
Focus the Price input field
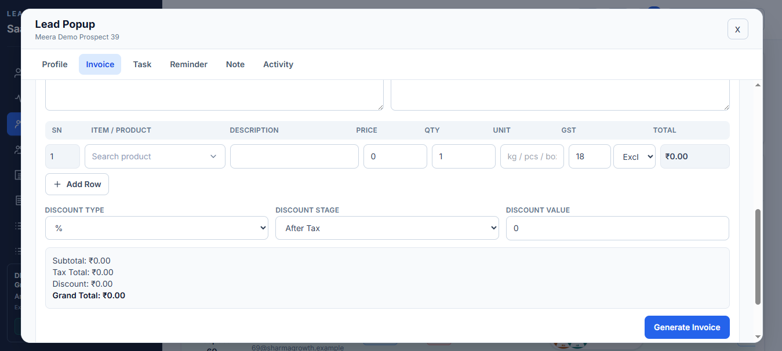[395, 156]
